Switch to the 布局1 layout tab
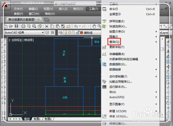The image size is (173, 126). tap(37, 119)
